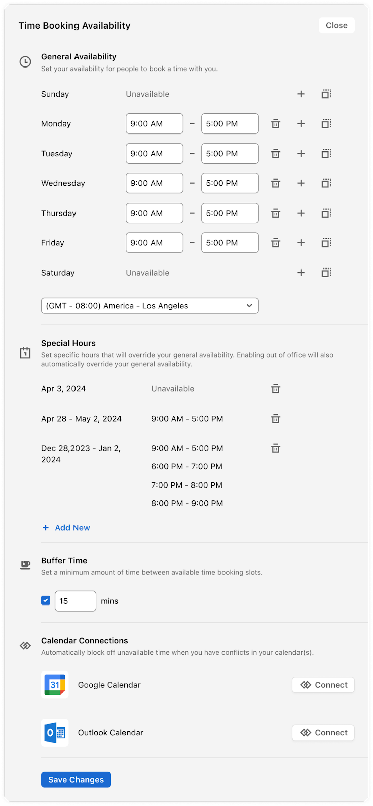Viewport: 373px width, 806px height.
Task: Add another time range to Wednesday
Action: pos(301,183)
